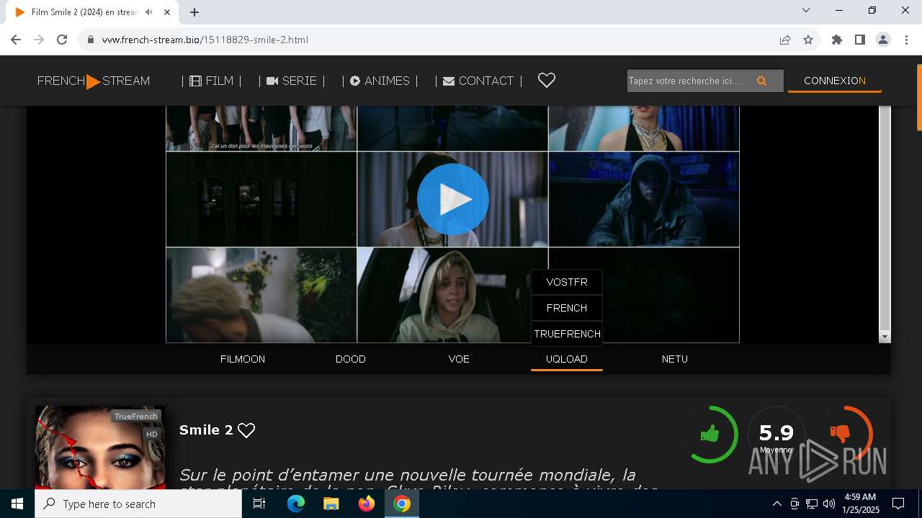The width and height of the screenshot is (922, 518).
Task: Click the red thumbs down rating
Action: (840, 433)
